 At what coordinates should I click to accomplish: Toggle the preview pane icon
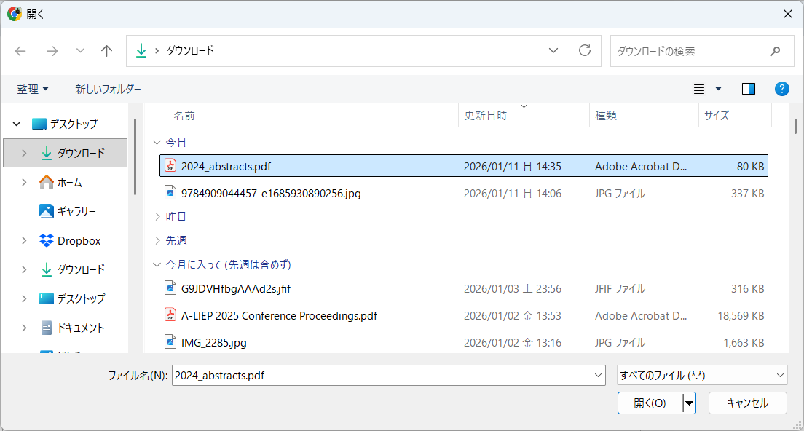tap(748, 89)
